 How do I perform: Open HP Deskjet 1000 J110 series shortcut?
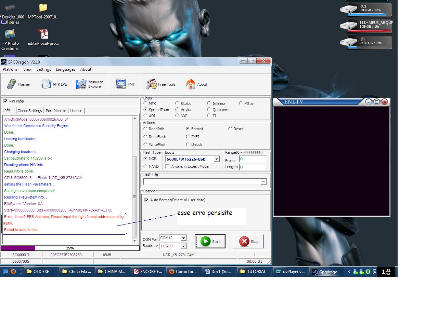[x=10, y=14]
